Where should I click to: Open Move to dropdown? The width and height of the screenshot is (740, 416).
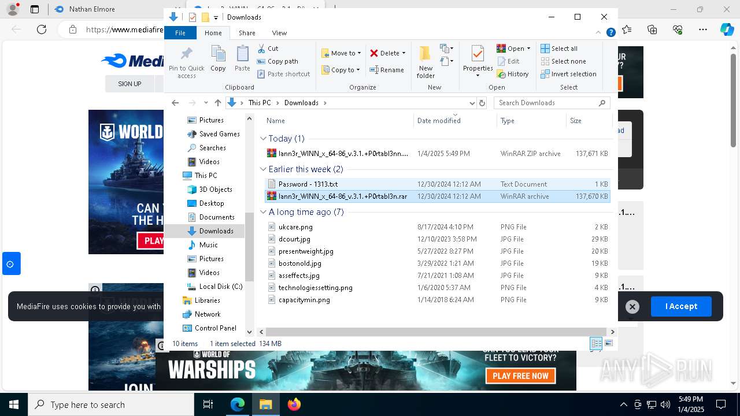[x=341, y=53]
